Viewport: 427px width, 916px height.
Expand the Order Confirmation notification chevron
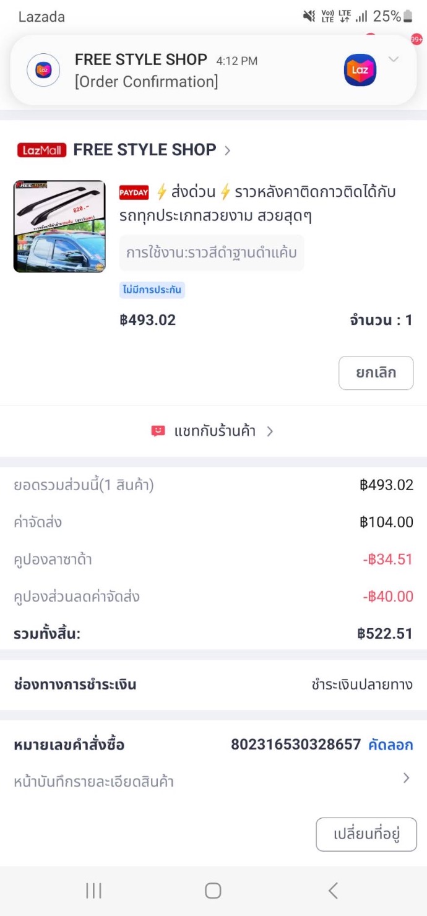(x=394, y=59)
